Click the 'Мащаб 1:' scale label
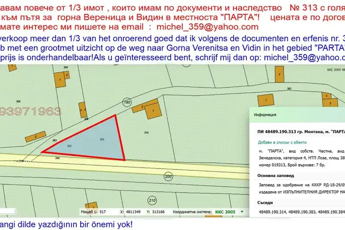The width and height of the screenshot is (345, 230). (x=89, y=212)
